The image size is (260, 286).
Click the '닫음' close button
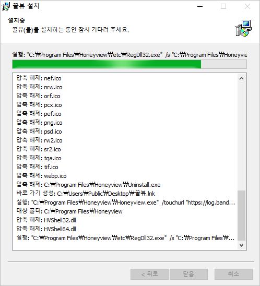(x=188, y=274)
